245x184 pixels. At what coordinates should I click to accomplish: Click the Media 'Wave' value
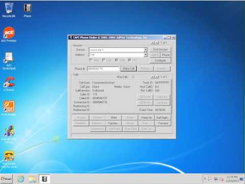point(127,87)
